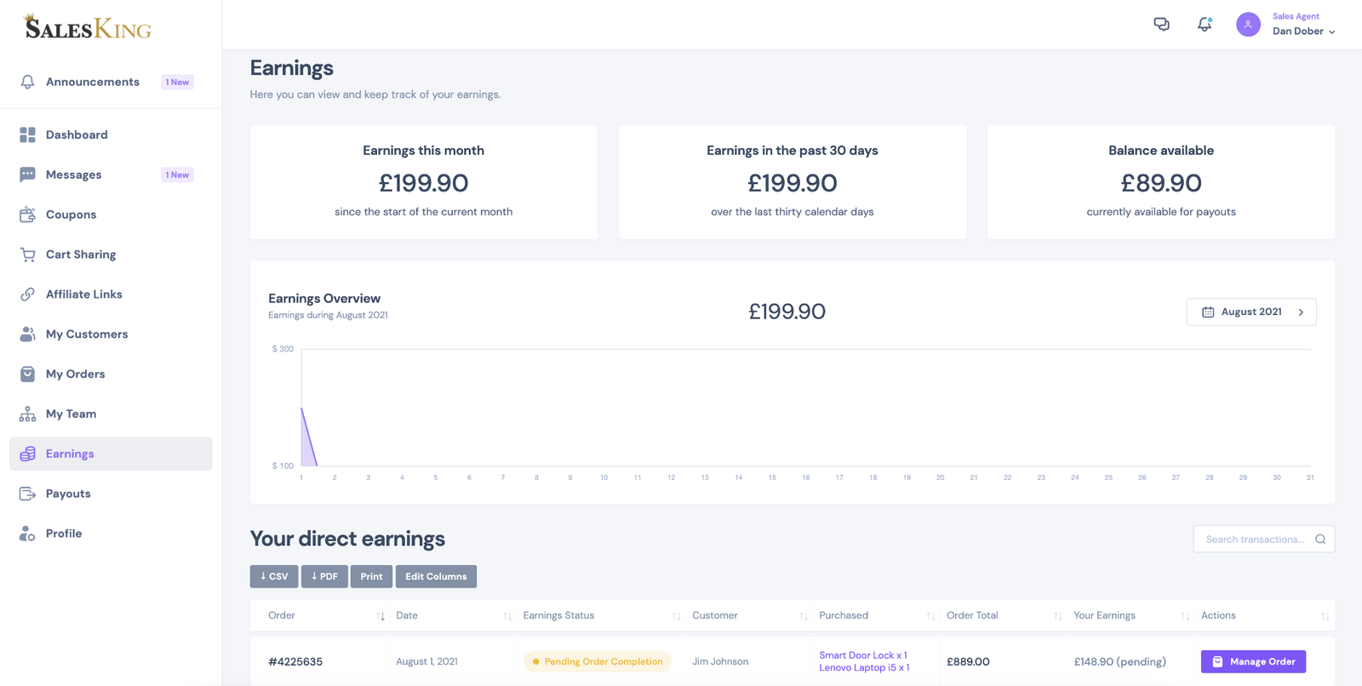Open the August 2021 month picker

click(1251, 312)
